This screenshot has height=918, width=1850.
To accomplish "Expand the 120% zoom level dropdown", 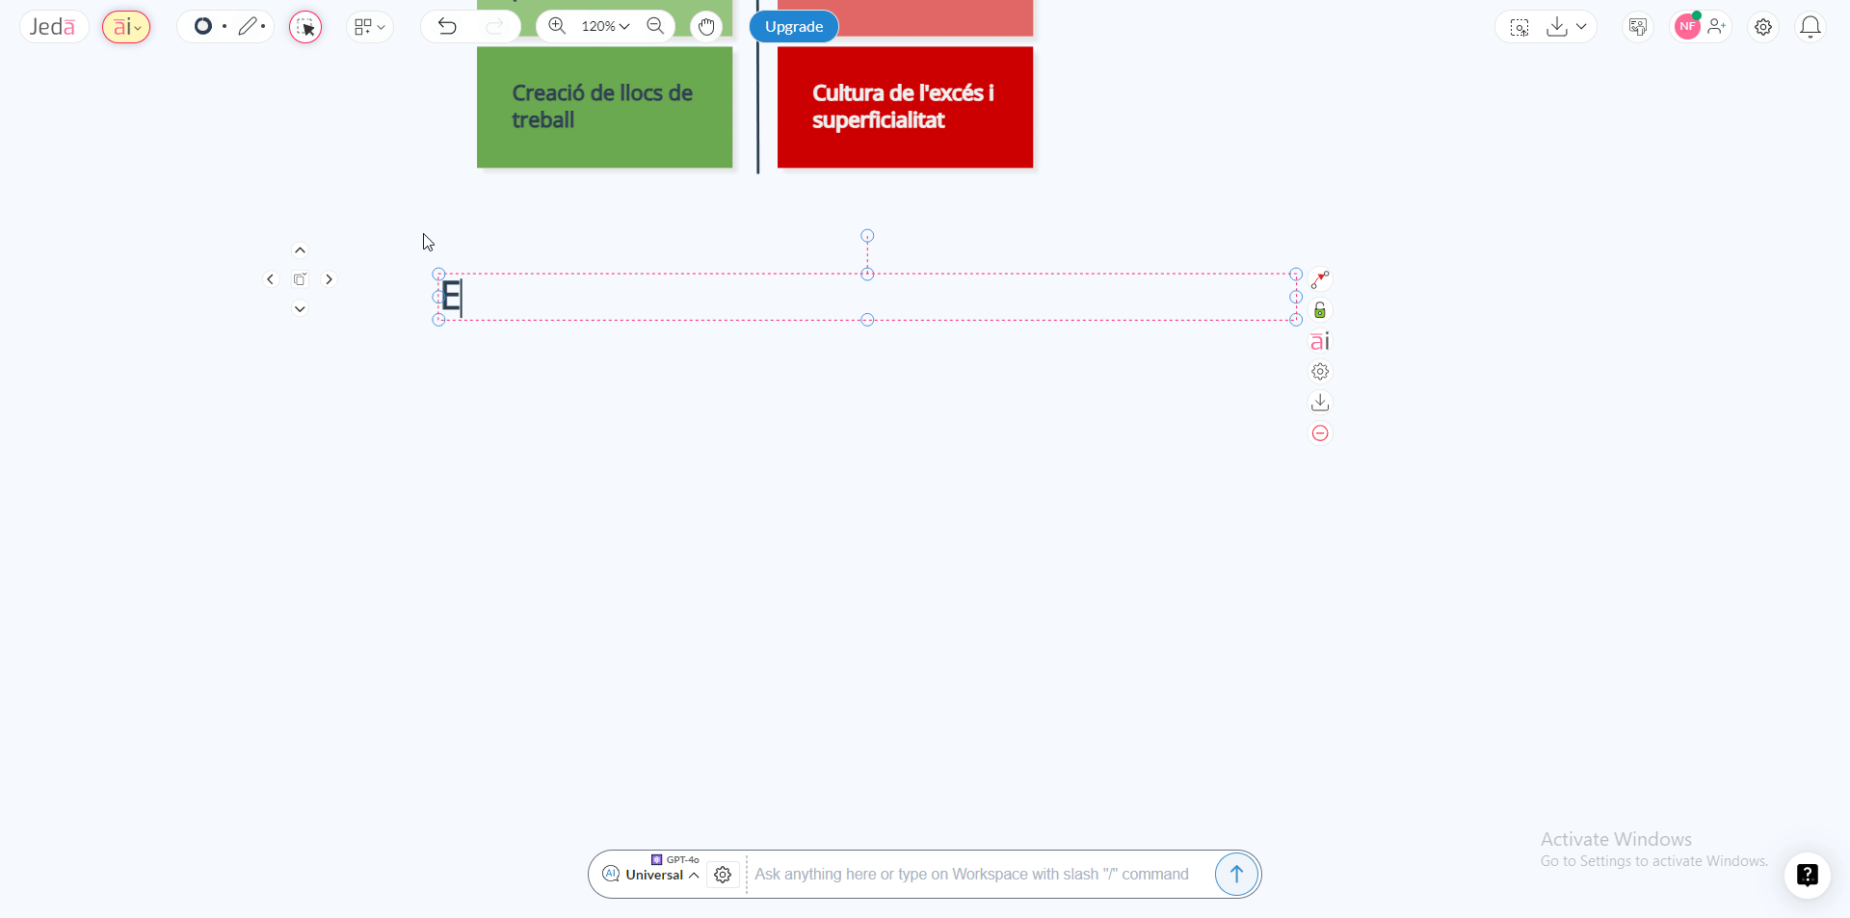I will [x=605, y=27].
